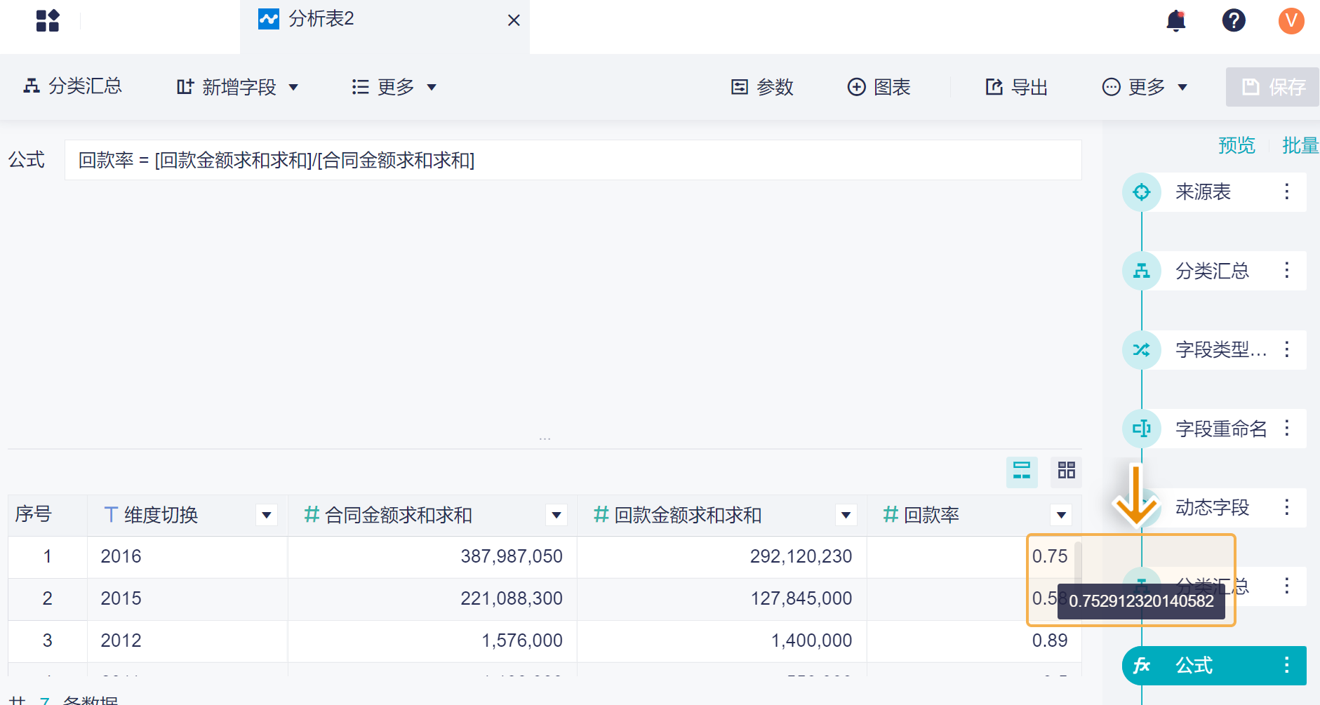Viewport: 1320px width, 705px height.
Task: Select the 动态字段 step label
Action: pos(1213,507)
